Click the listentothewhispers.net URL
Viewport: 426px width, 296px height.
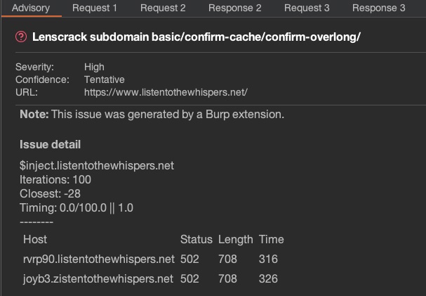pos(166,93)
